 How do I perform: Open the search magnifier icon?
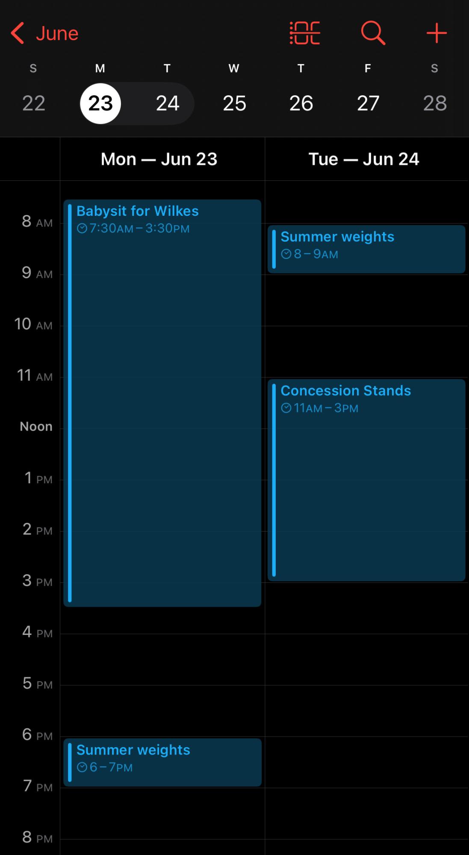point(373,33)
